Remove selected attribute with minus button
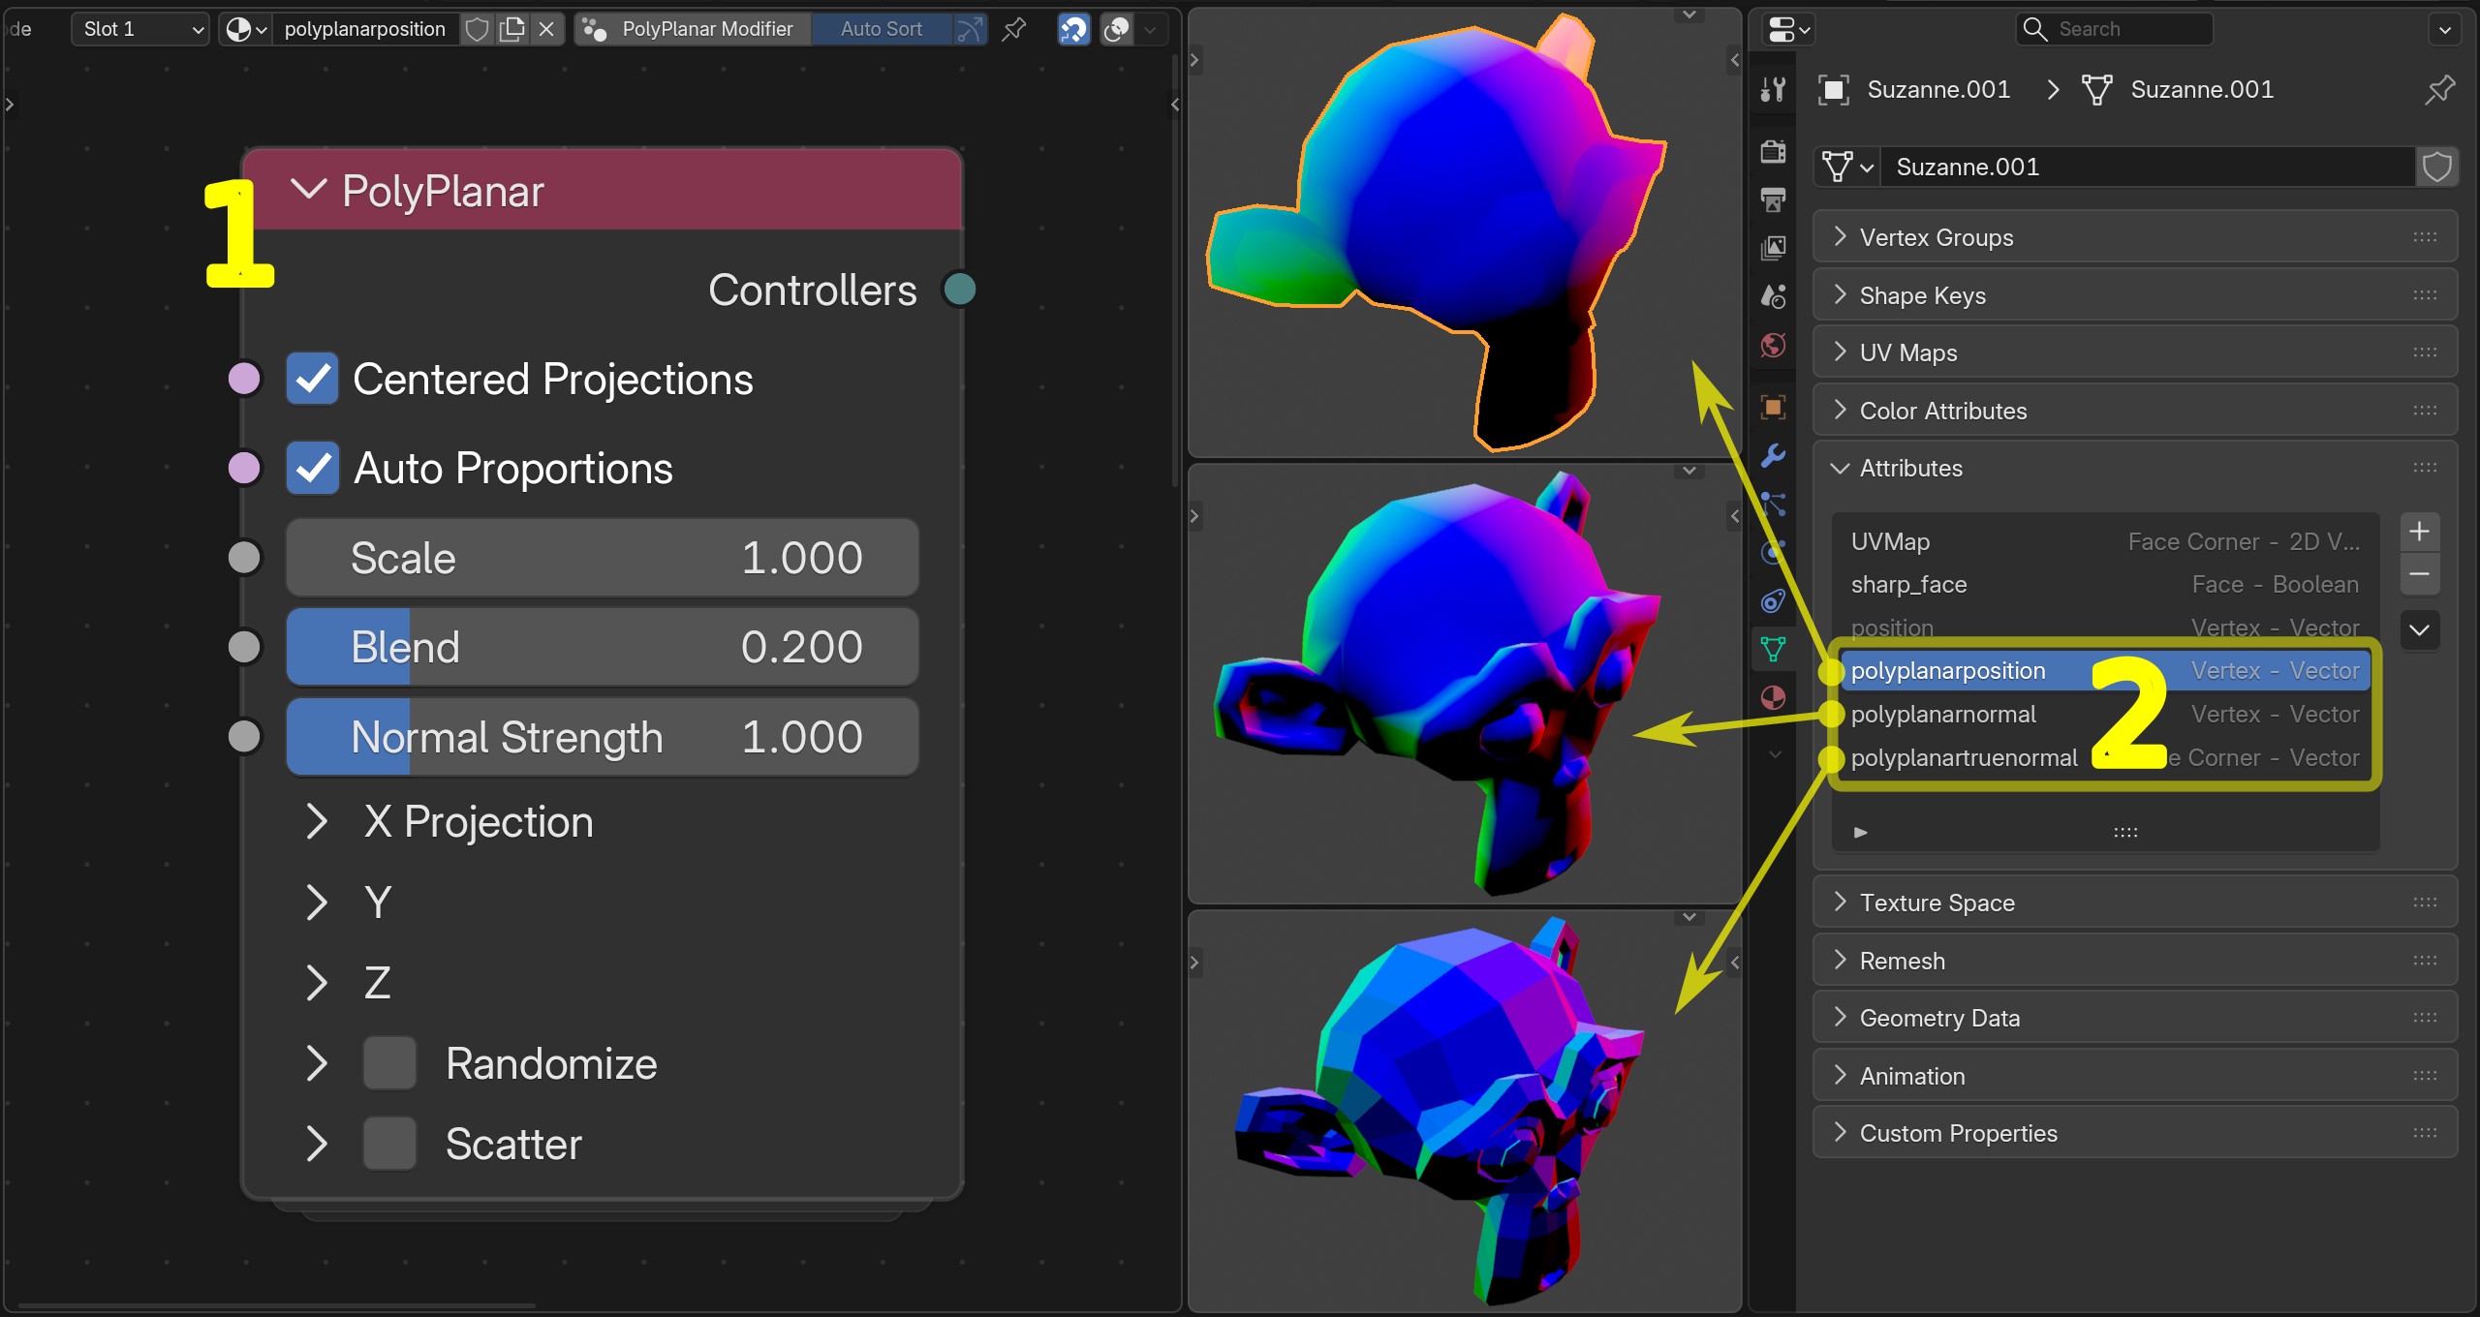 click(x=2419, y=574)
